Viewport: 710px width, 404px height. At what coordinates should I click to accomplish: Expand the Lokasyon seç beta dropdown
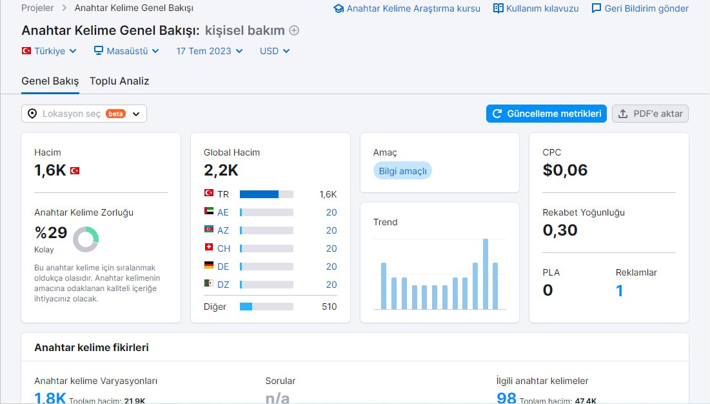tap(84, 114)
